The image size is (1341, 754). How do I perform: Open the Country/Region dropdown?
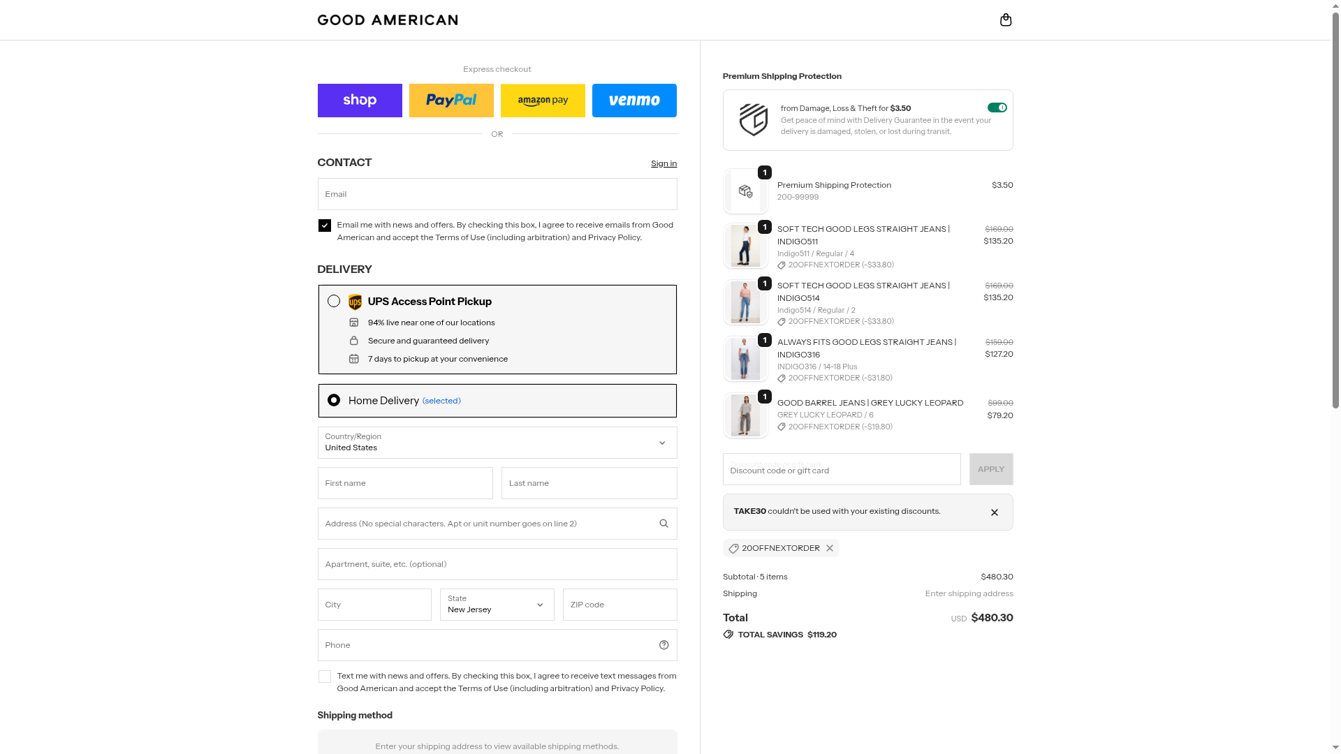click(x=497, y=443)
